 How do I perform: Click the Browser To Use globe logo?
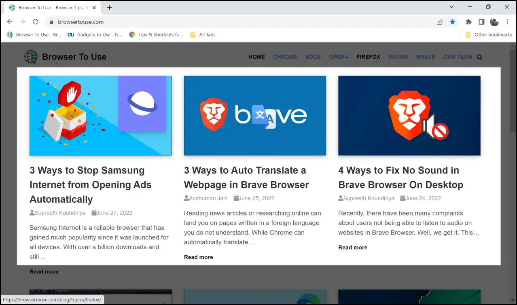pos(31,57)
